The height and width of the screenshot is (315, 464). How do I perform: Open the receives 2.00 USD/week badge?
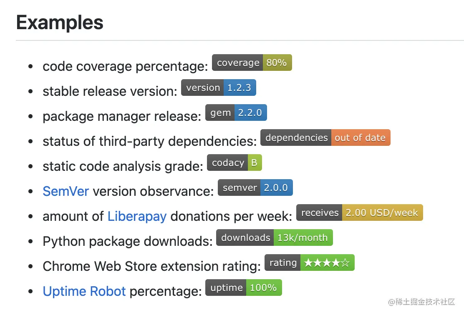[359, 213]
